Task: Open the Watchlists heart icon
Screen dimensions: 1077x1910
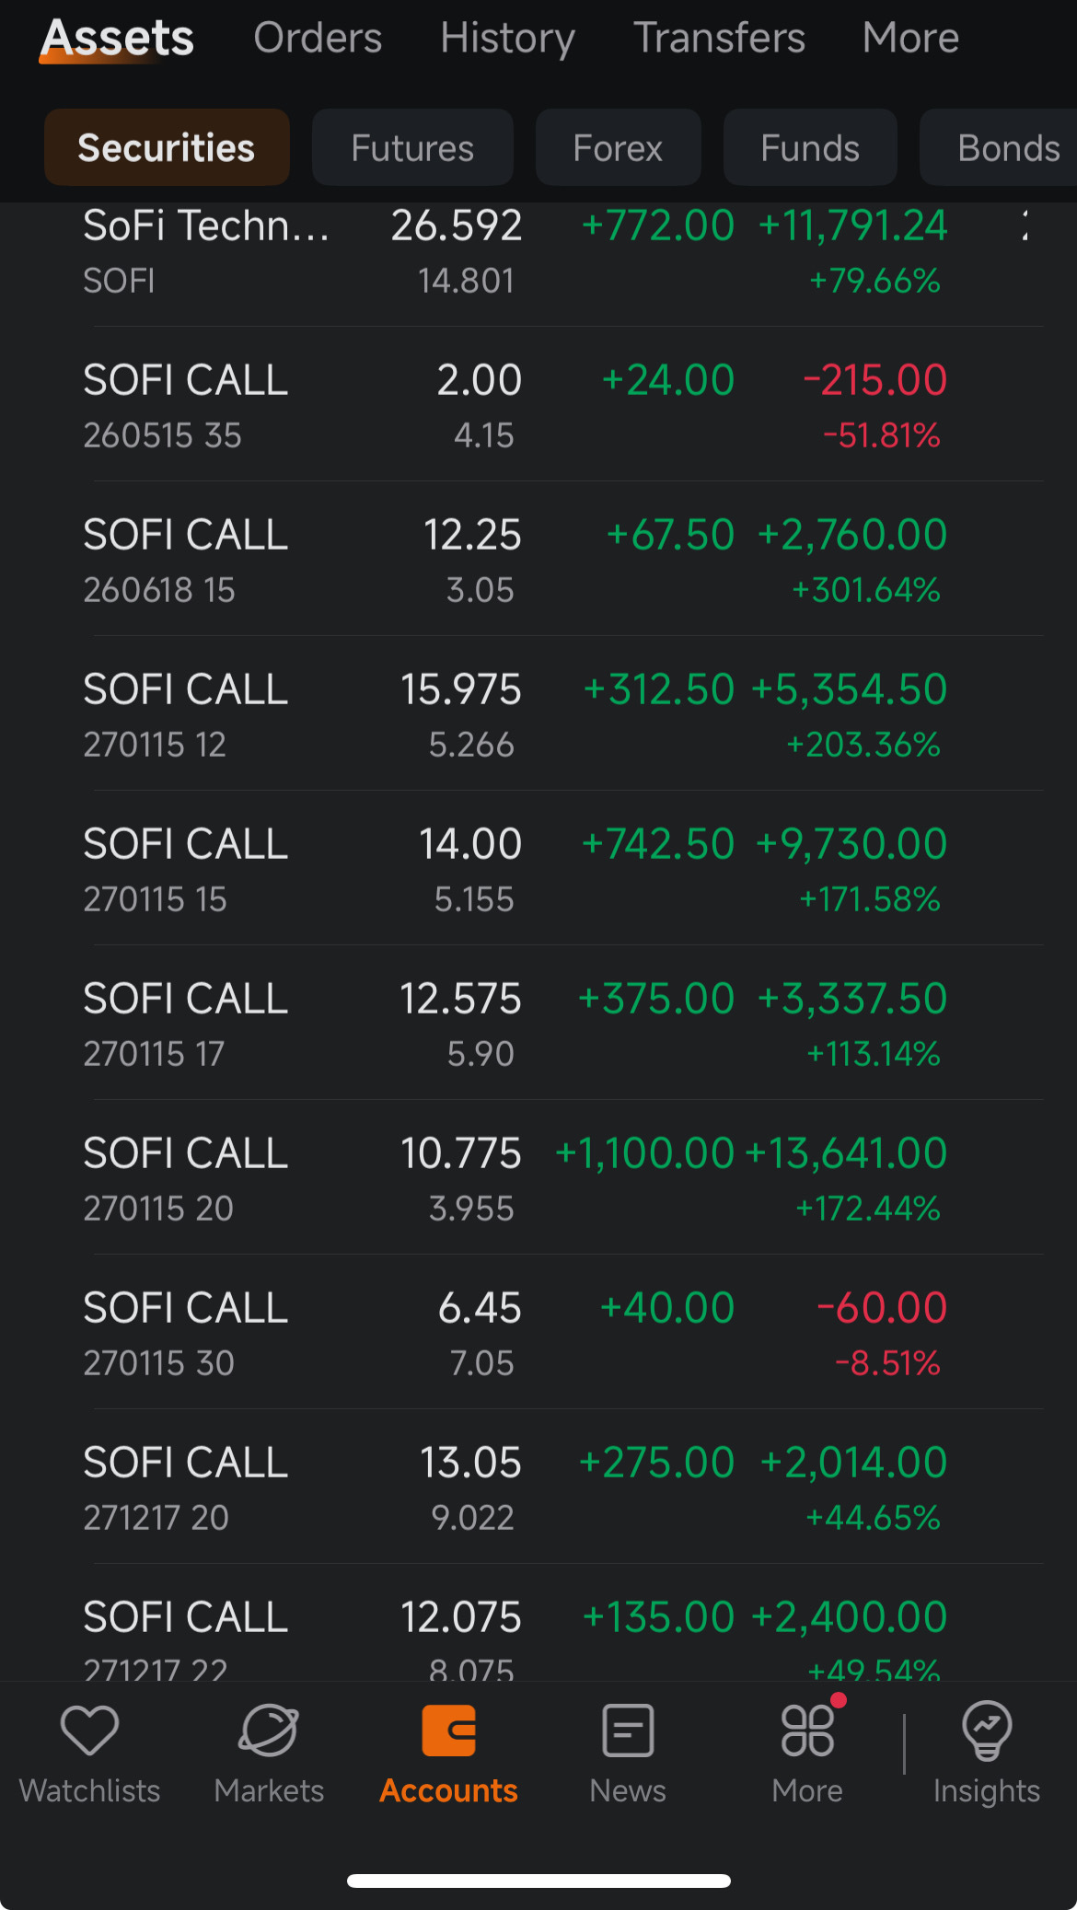Action: tap(89, 1731)
